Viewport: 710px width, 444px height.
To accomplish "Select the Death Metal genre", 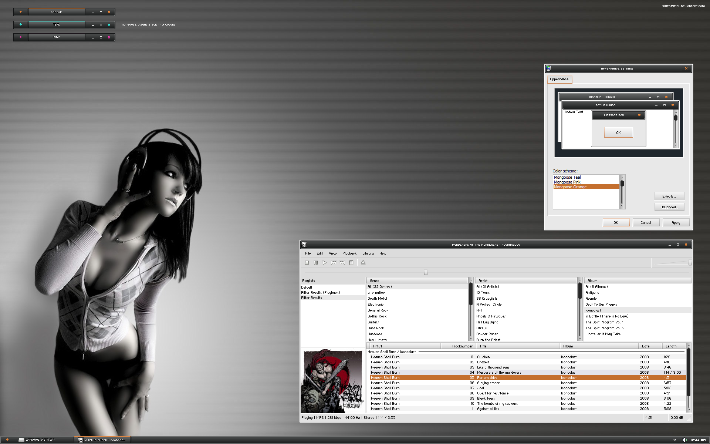I will point(377,299).
